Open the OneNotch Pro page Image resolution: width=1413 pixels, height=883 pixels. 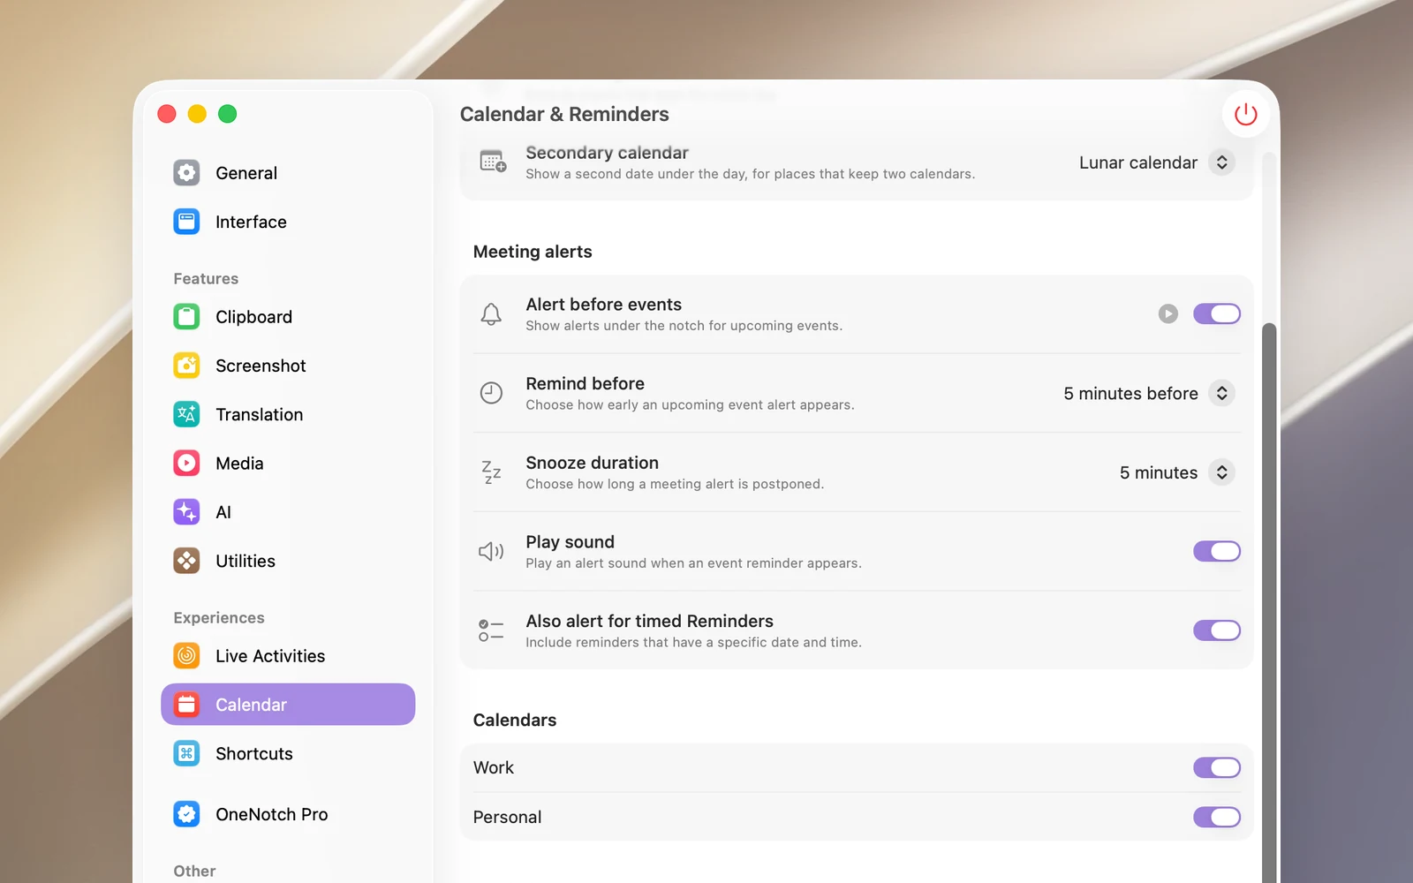point(288,814)
